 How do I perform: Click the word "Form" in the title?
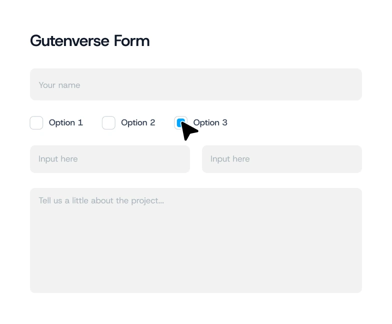pyautogui.click(x=131, y=40)
